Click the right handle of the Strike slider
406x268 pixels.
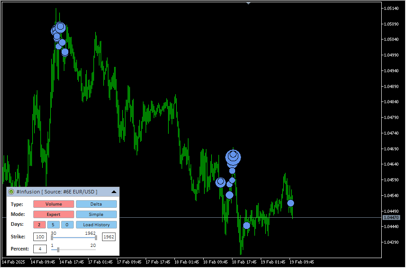pos(96,237)
